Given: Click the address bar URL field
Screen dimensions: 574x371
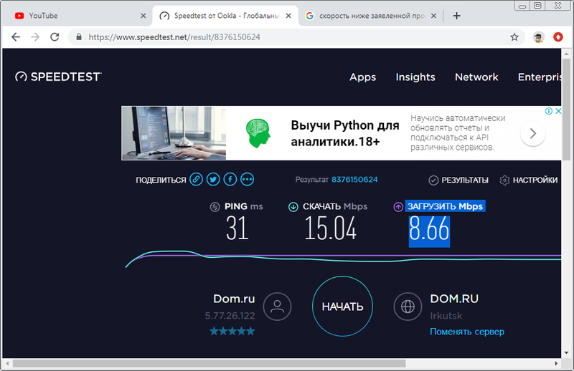Looking at the screenshot, I should [287, 37].
